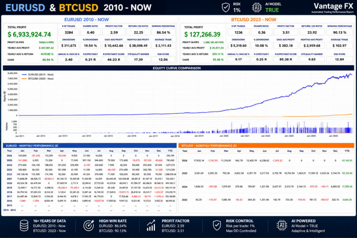The height and width of the screenshot is (238, 357).
Task: Select the 92.48 % CAGR value
Action: point(218,60)
